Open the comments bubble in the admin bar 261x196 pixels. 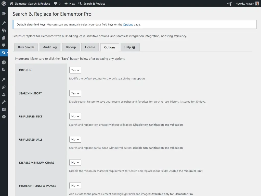pyautogui.click(x=56, y=4)
